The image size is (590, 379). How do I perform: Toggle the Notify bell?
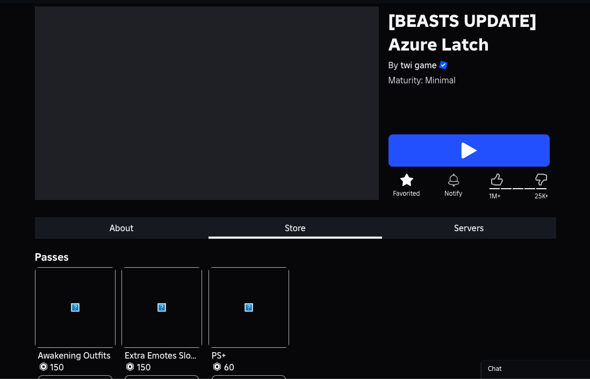454,180
